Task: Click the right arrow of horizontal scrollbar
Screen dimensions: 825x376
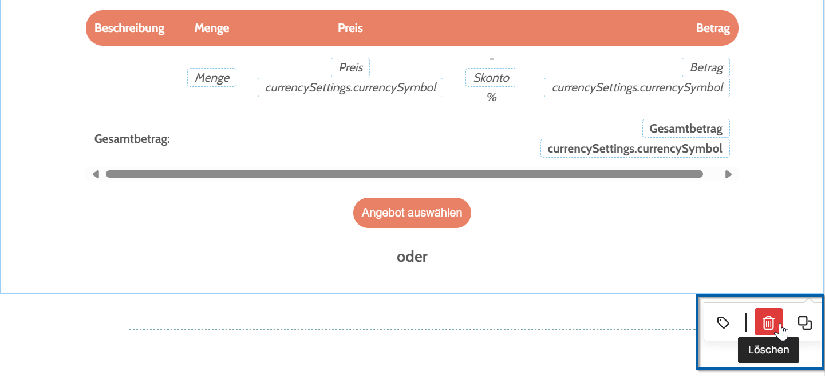Action: coord(728,174)
